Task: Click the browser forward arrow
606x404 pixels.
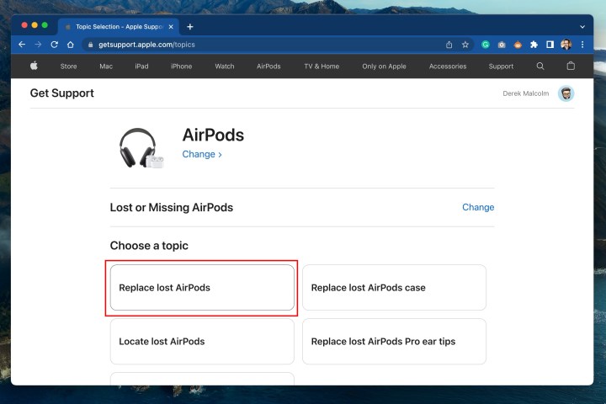Action: [x=38, y=45]
